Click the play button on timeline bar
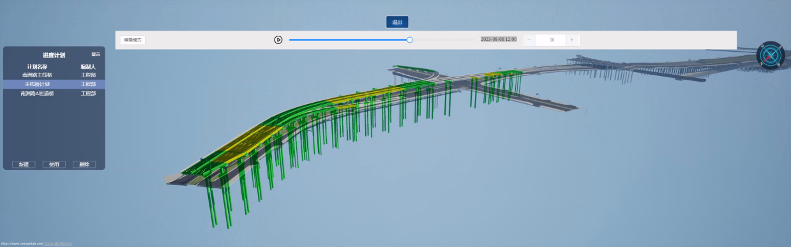791x247 pixels. (x=278, y=40)
